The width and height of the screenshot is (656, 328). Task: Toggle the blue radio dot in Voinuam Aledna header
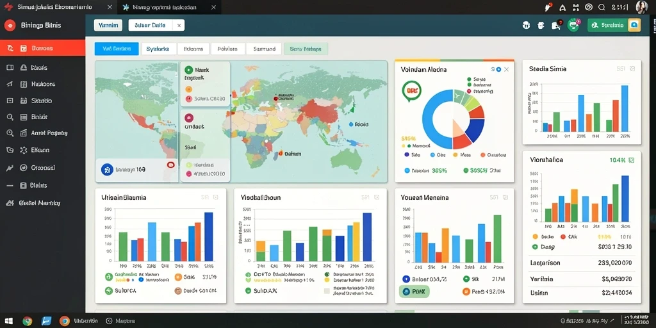pos(498,69)
